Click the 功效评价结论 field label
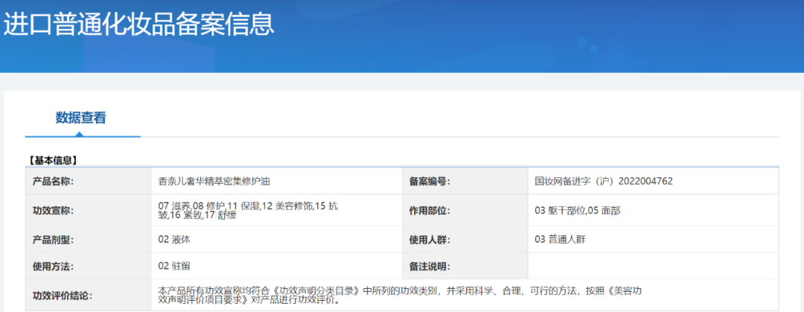 [x=63, y=295]
